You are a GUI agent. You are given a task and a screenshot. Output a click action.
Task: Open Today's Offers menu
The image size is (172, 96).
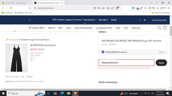pos(37,28)
